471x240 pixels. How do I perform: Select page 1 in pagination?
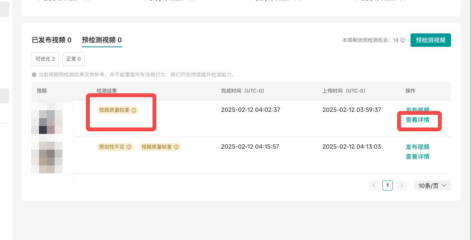pos(387,185)
